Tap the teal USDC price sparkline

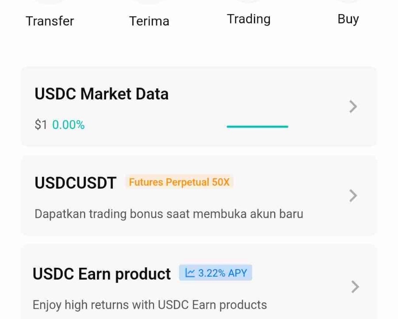(x=257, y=126)
